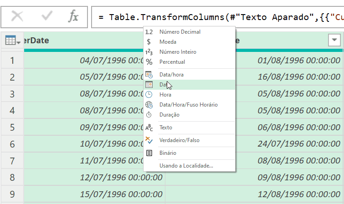344x204 pixels.
Task: Choose the highlighted Data type entry
Action: pos(190,85)
